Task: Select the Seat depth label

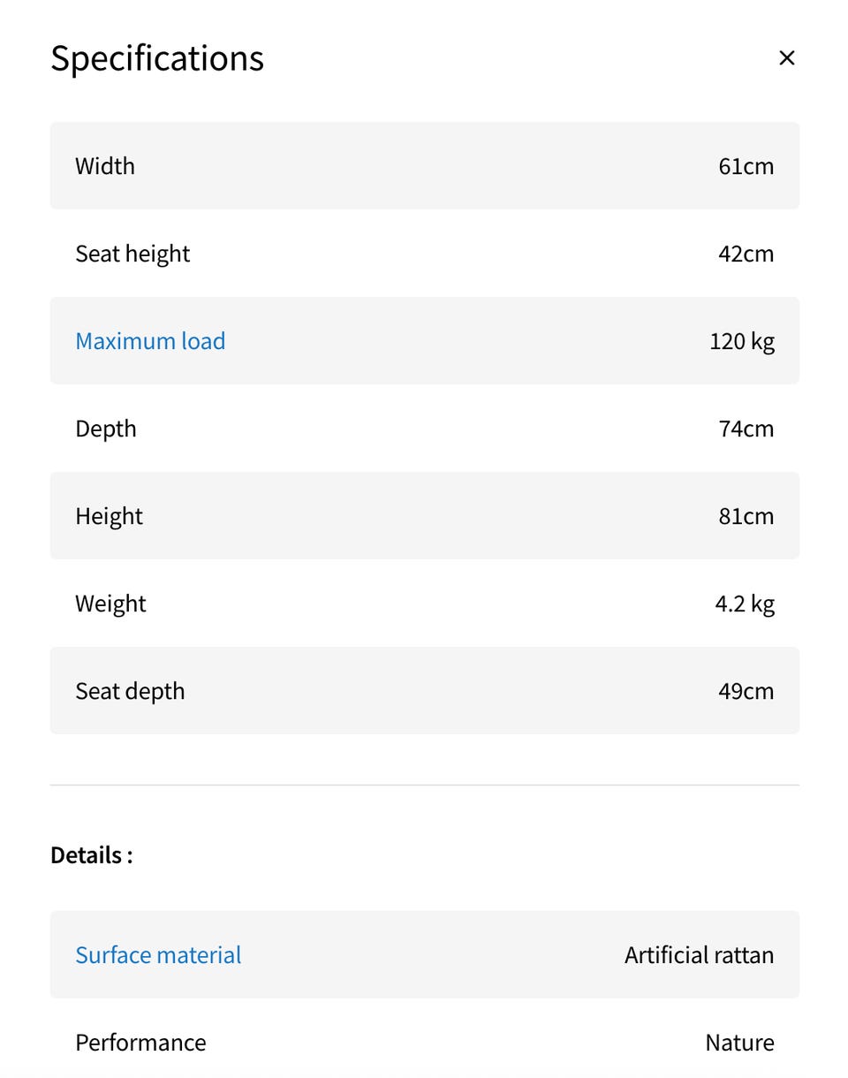Action: point(130,691)
